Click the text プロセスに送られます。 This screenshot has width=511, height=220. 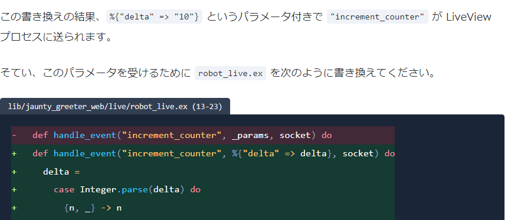tap(56, 37)
